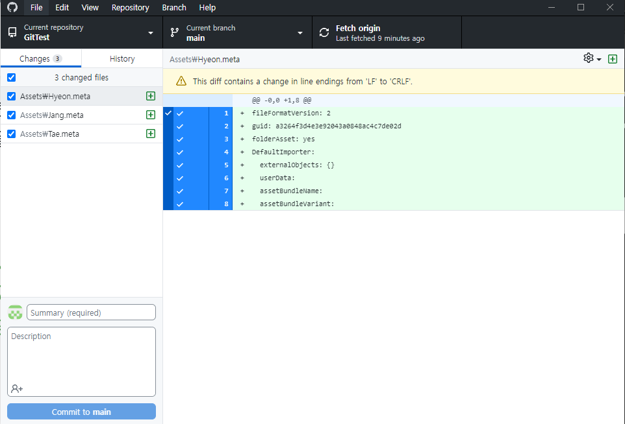
Task: Click the added status icon for Jang.meta
Action: (151, 115)
